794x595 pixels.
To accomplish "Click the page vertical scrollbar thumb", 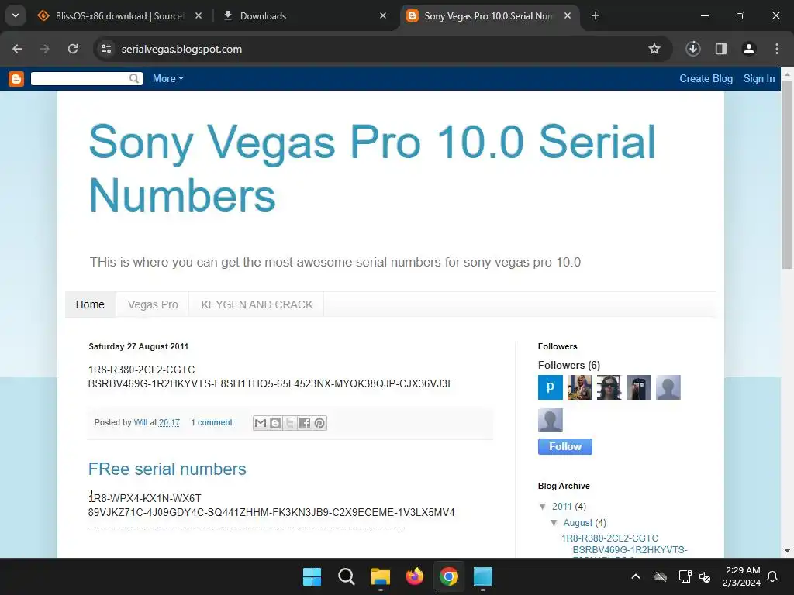I will pyautogui.click(x=787, y=174).
